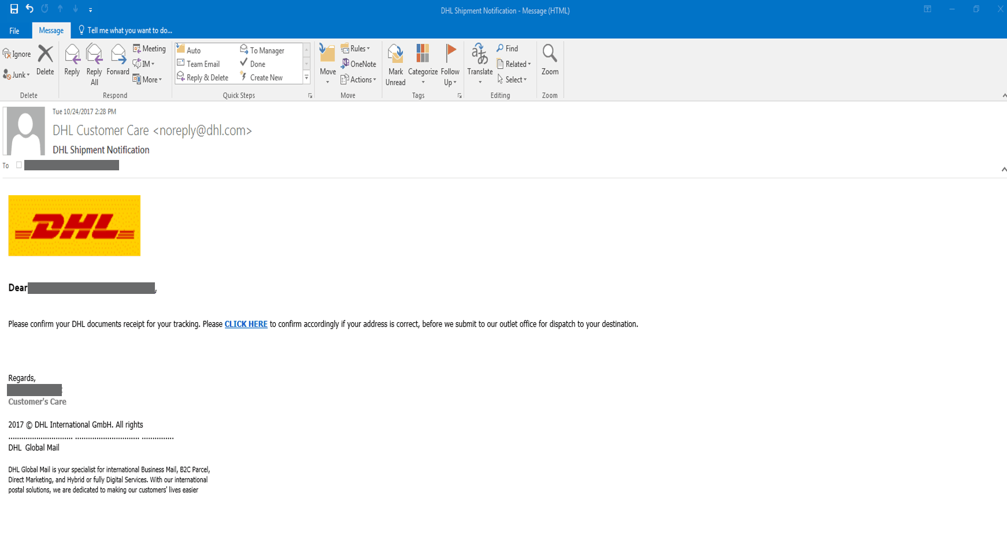This screenshot has height=537, width=1007.
Task: Open the Move folder button
Action: 328,65
